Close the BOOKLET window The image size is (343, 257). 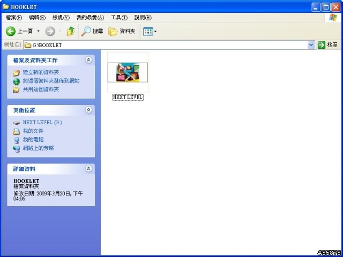point(335,7)
